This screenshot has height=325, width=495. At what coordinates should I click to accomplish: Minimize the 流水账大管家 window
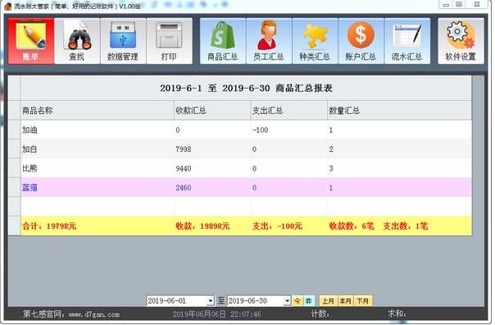click(446, 4)
